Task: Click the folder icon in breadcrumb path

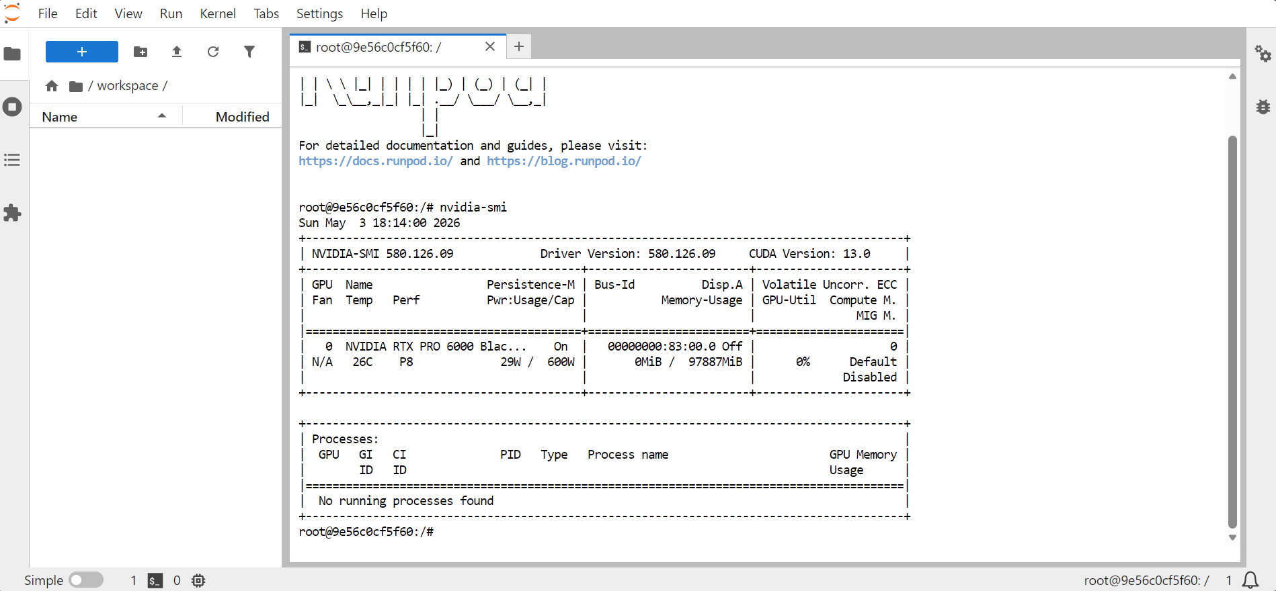Action: click(x=76, y=86)
